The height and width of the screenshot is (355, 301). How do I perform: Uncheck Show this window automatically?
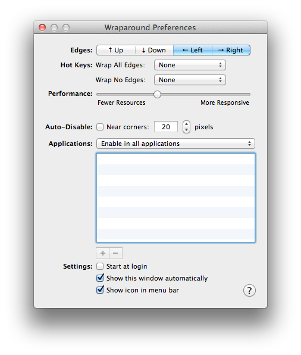100,278
